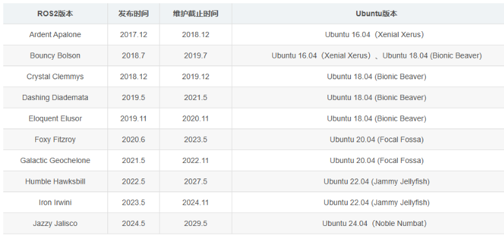504x237 pixels.
Task: Select the Dashing Diademata cell
Action: click(x=55, y=97)
